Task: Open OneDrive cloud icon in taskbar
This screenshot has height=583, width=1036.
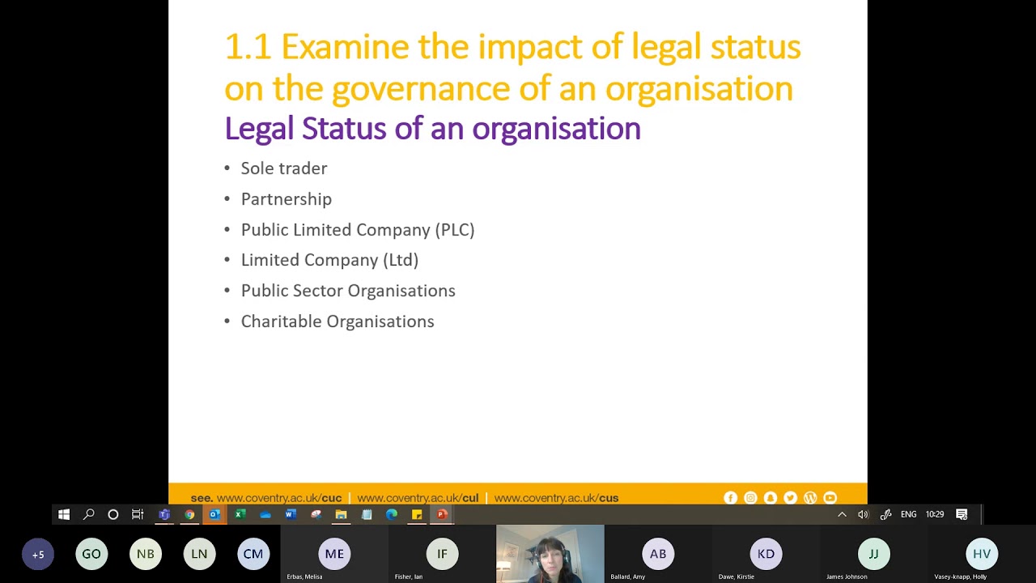Action: [x=265, y=514]
